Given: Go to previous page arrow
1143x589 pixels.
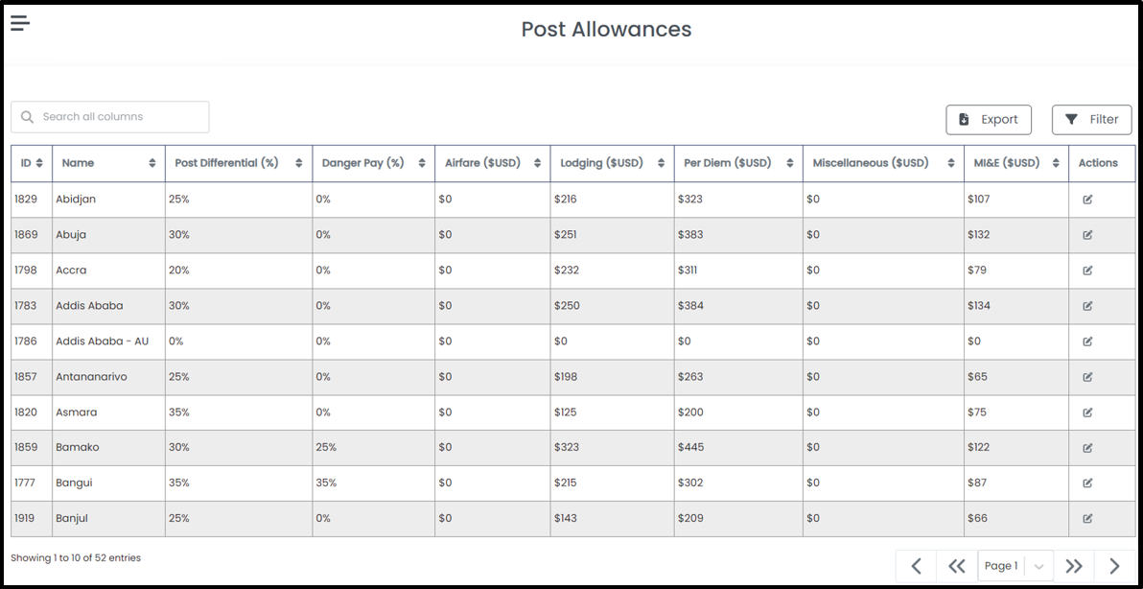Looking at the screenshot, I should (917, 566).
